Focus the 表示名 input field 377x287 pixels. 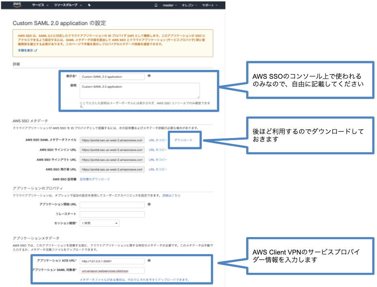(112, 77)
